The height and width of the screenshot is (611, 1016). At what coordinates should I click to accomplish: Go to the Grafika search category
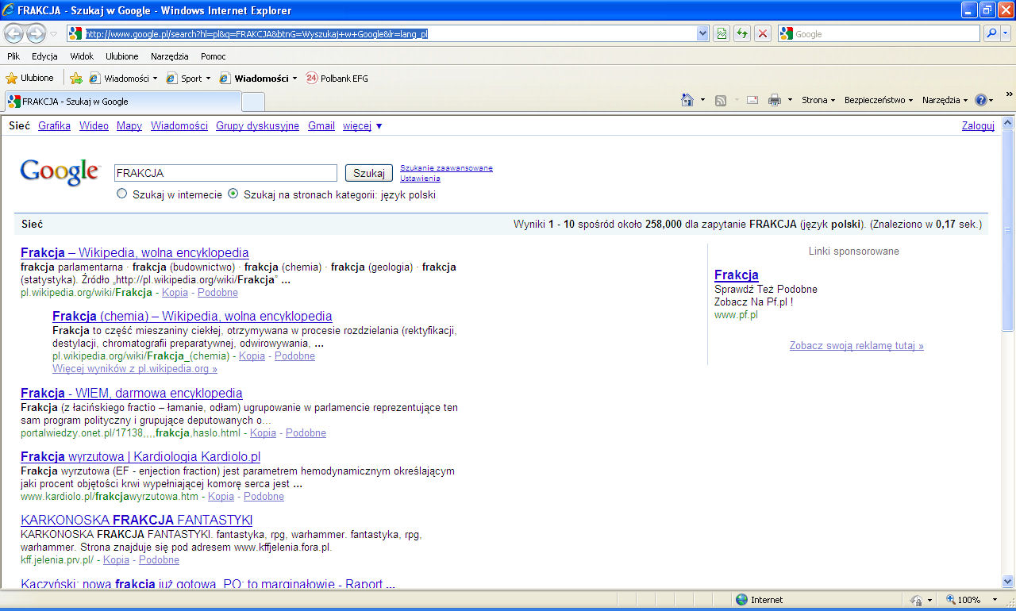click(54, 125)
